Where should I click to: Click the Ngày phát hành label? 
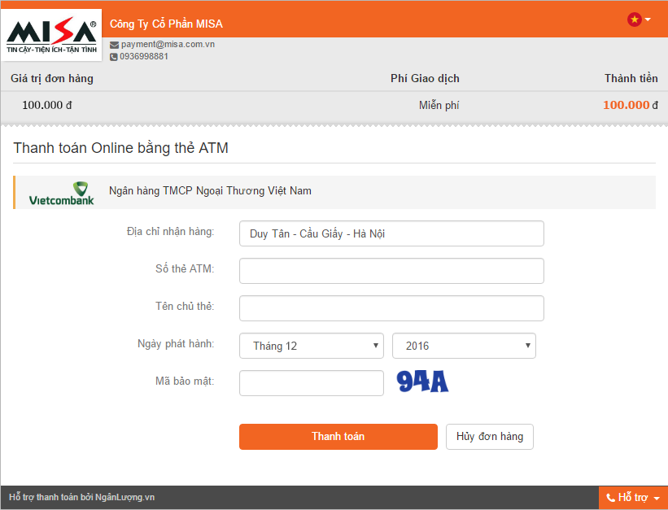(x=176, y=344)
